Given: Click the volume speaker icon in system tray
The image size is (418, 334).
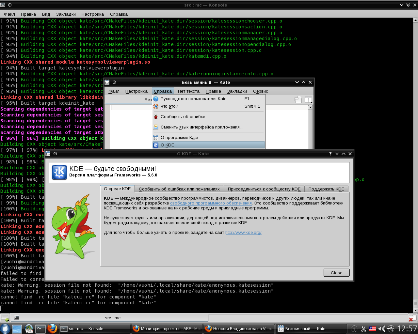Looking at the screenshot, I should point(381,329).
